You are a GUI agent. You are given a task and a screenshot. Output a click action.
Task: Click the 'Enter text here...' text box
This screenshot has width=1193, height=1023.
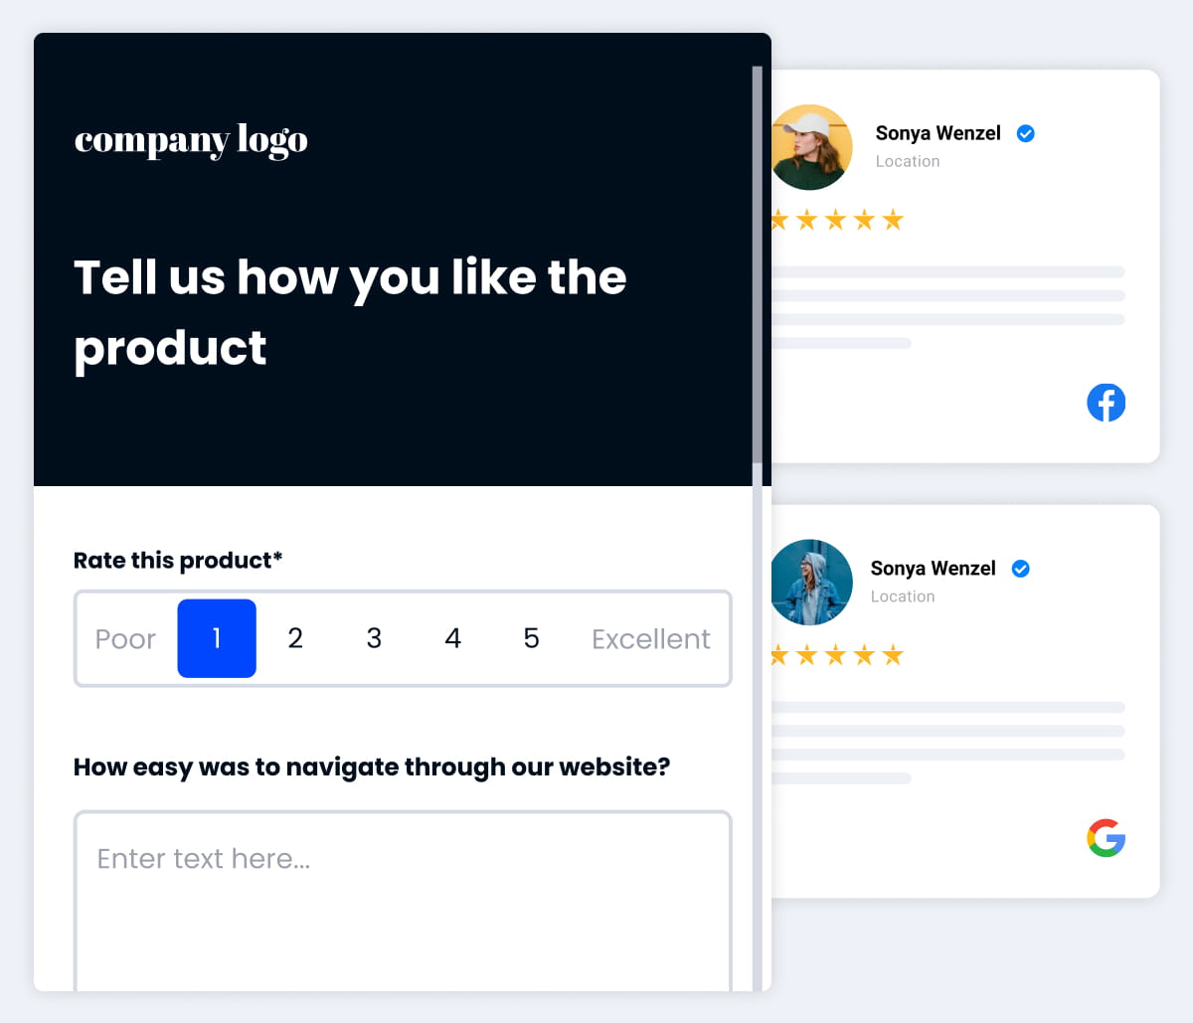pos(403,901)
